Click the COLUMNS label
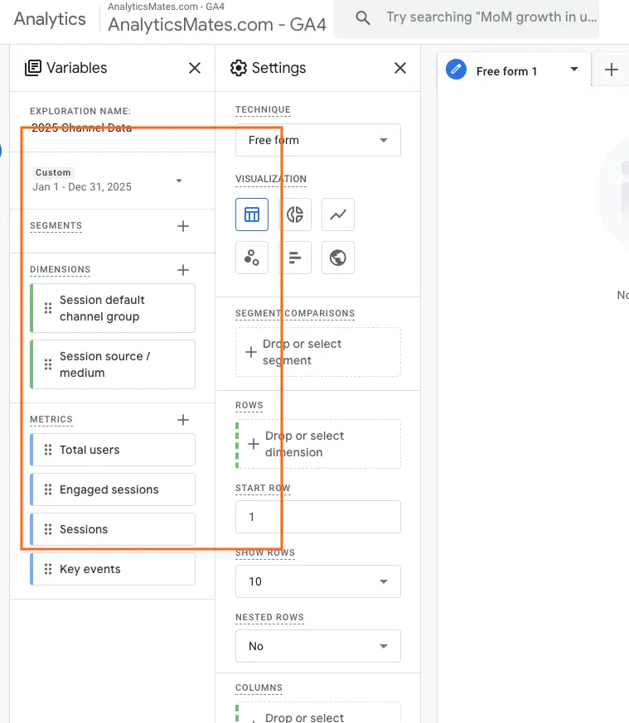The width and height of the screenshot is (629, 723). (x=259, y=687)
